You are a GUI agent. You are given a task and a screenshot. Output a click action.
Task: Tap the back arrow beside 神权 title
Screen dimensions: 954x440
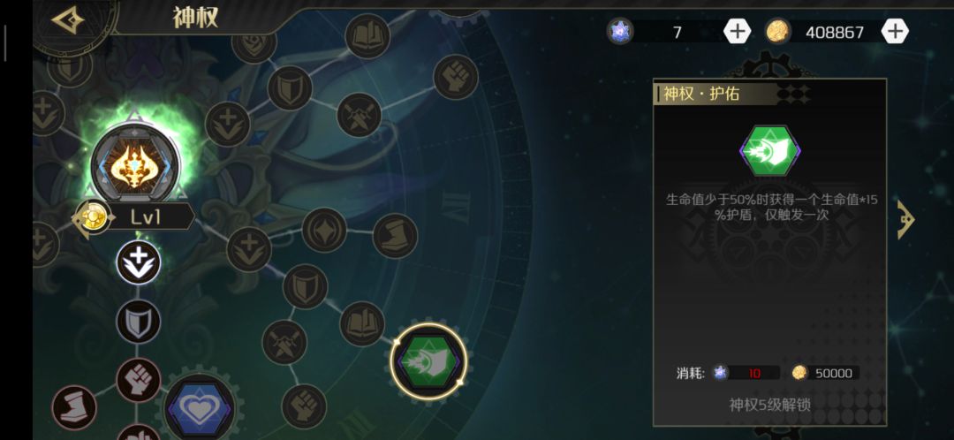pyautogui.click(x=67, y=20)
